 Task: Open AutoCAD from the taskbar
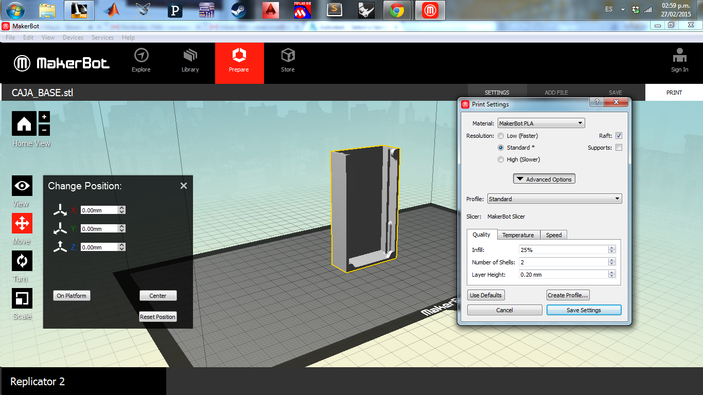coord(270,10)
